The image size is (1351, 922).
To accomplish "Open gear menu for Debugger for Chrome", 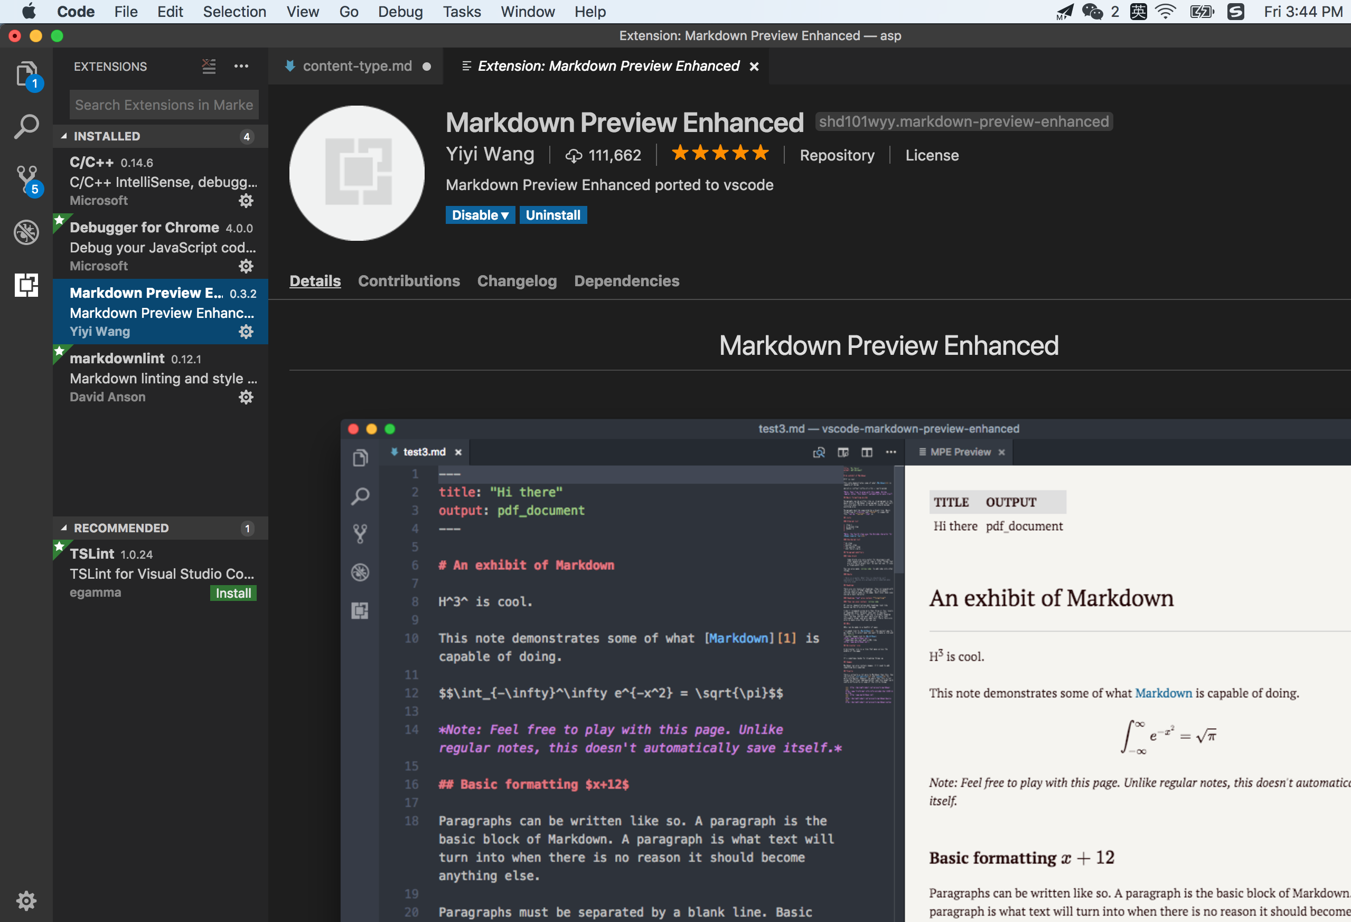I will pos(247,266).
